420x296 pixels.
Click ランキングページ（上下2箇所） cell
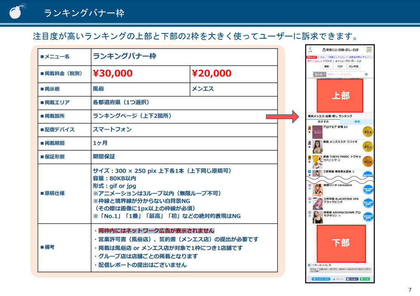click(x=184, y=116)
